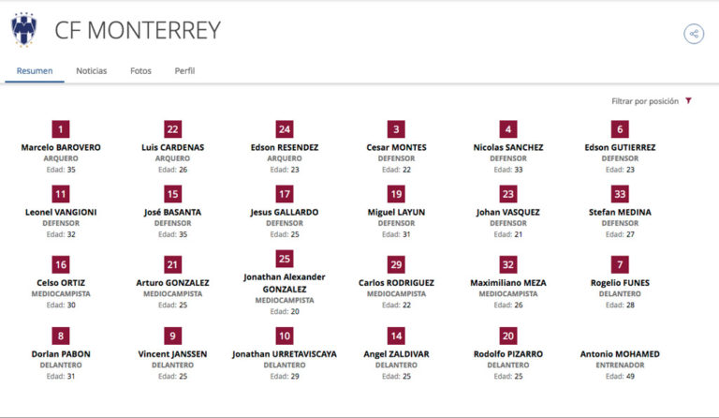Click jersey number 23 badge
The height and width of the screenshot is (418, 719).
click(x=508, y=194)
